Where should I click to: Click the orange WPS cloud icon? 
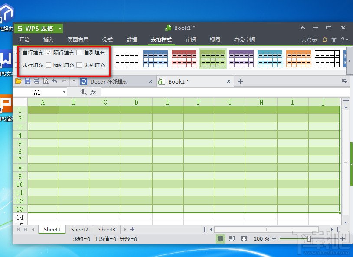(x=324, y=40)
